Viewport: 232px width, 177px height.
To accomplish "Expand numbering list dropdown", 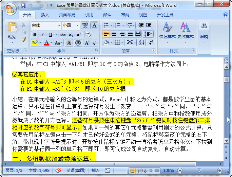I will [x=123, y=25].
